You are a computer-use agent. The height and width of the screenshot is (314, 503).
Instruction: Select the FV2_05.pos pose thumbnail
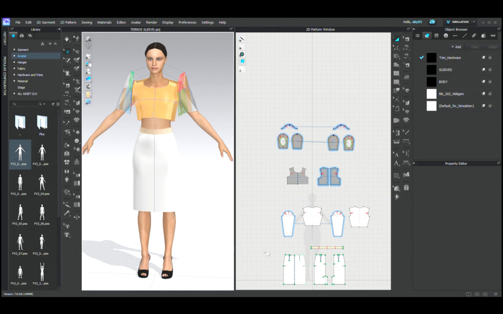tap(20, 214)
